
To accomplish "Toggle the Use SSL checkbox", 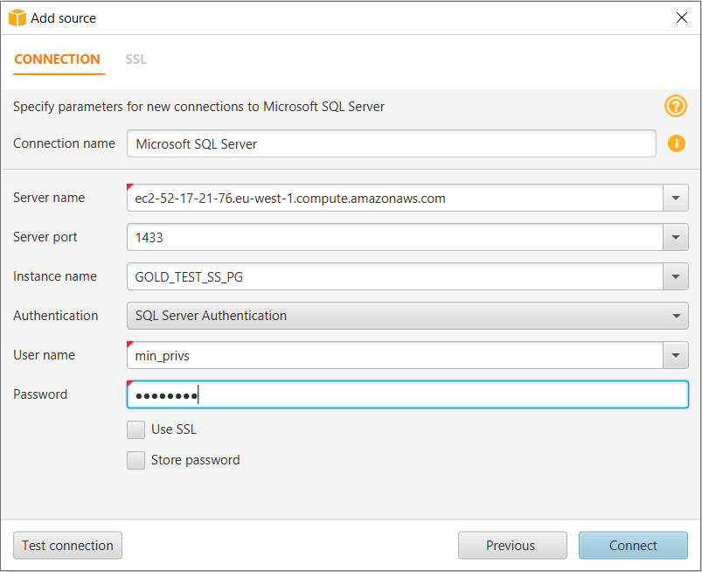I will coord(136,429).
